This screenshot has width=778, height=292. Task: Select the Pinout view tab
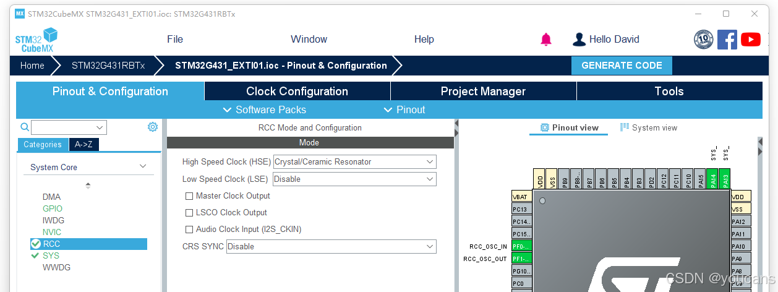point(570,127)
